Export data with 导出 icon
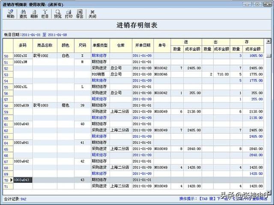 [80, 14]
